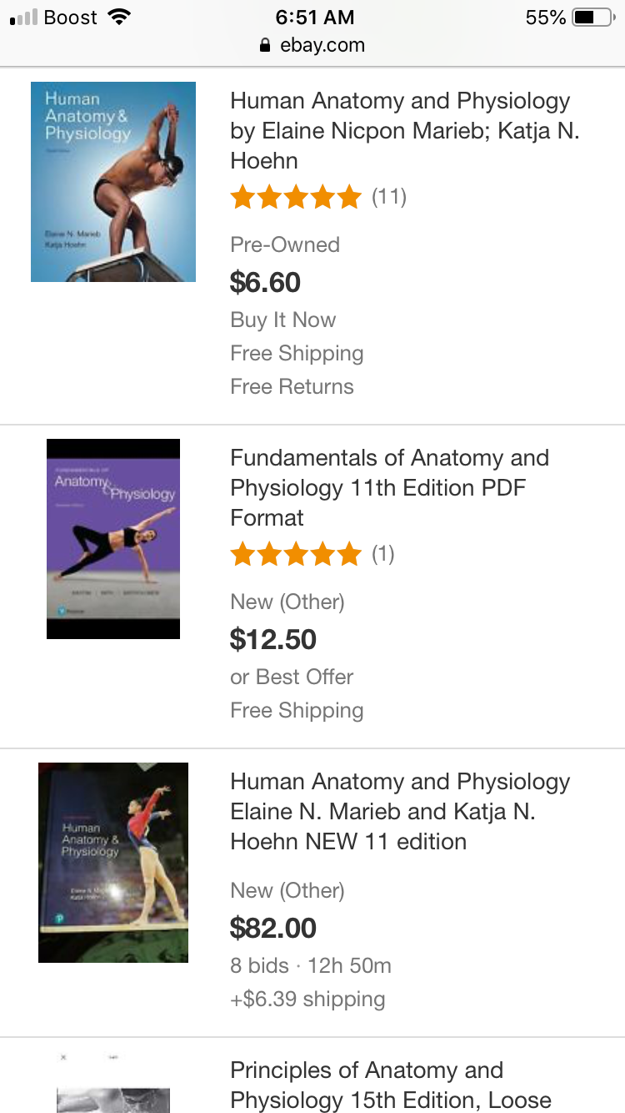Tap the cellular signal bars icon
Screen dimensions: 625x1113
coord(23,17)
